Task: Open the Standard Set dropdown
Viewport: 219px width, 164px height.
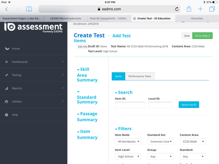Action: click(160, 142)
